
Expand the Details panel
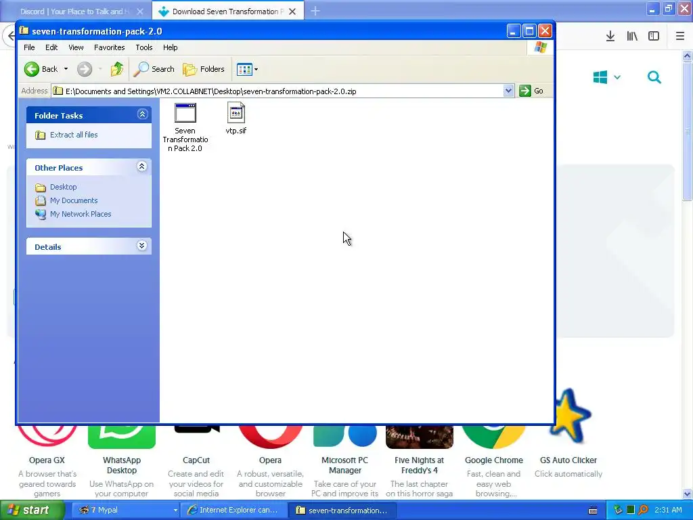tap(142, 246)
